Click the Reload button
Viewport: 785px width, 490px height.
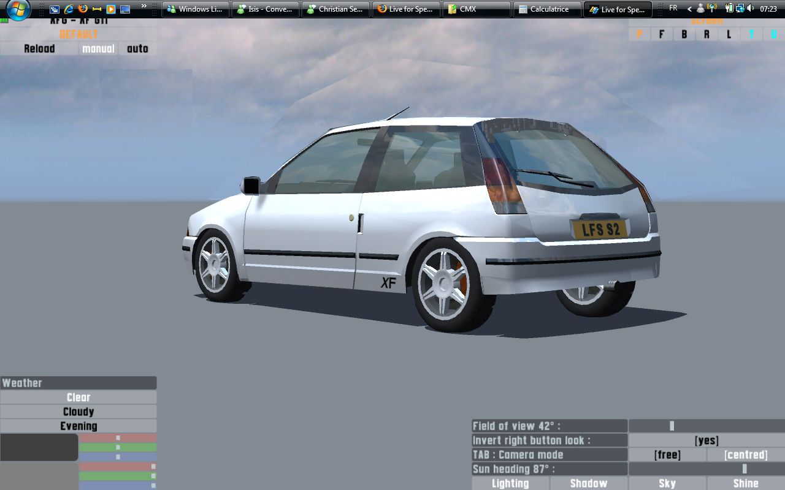pyautogui.click(x=39, y=49)
